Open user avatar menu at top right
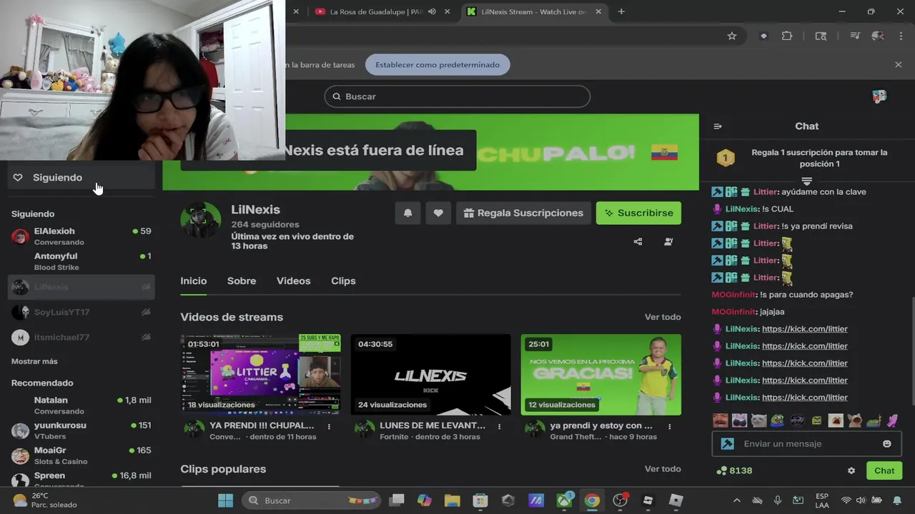 click(x=879, y=96)
